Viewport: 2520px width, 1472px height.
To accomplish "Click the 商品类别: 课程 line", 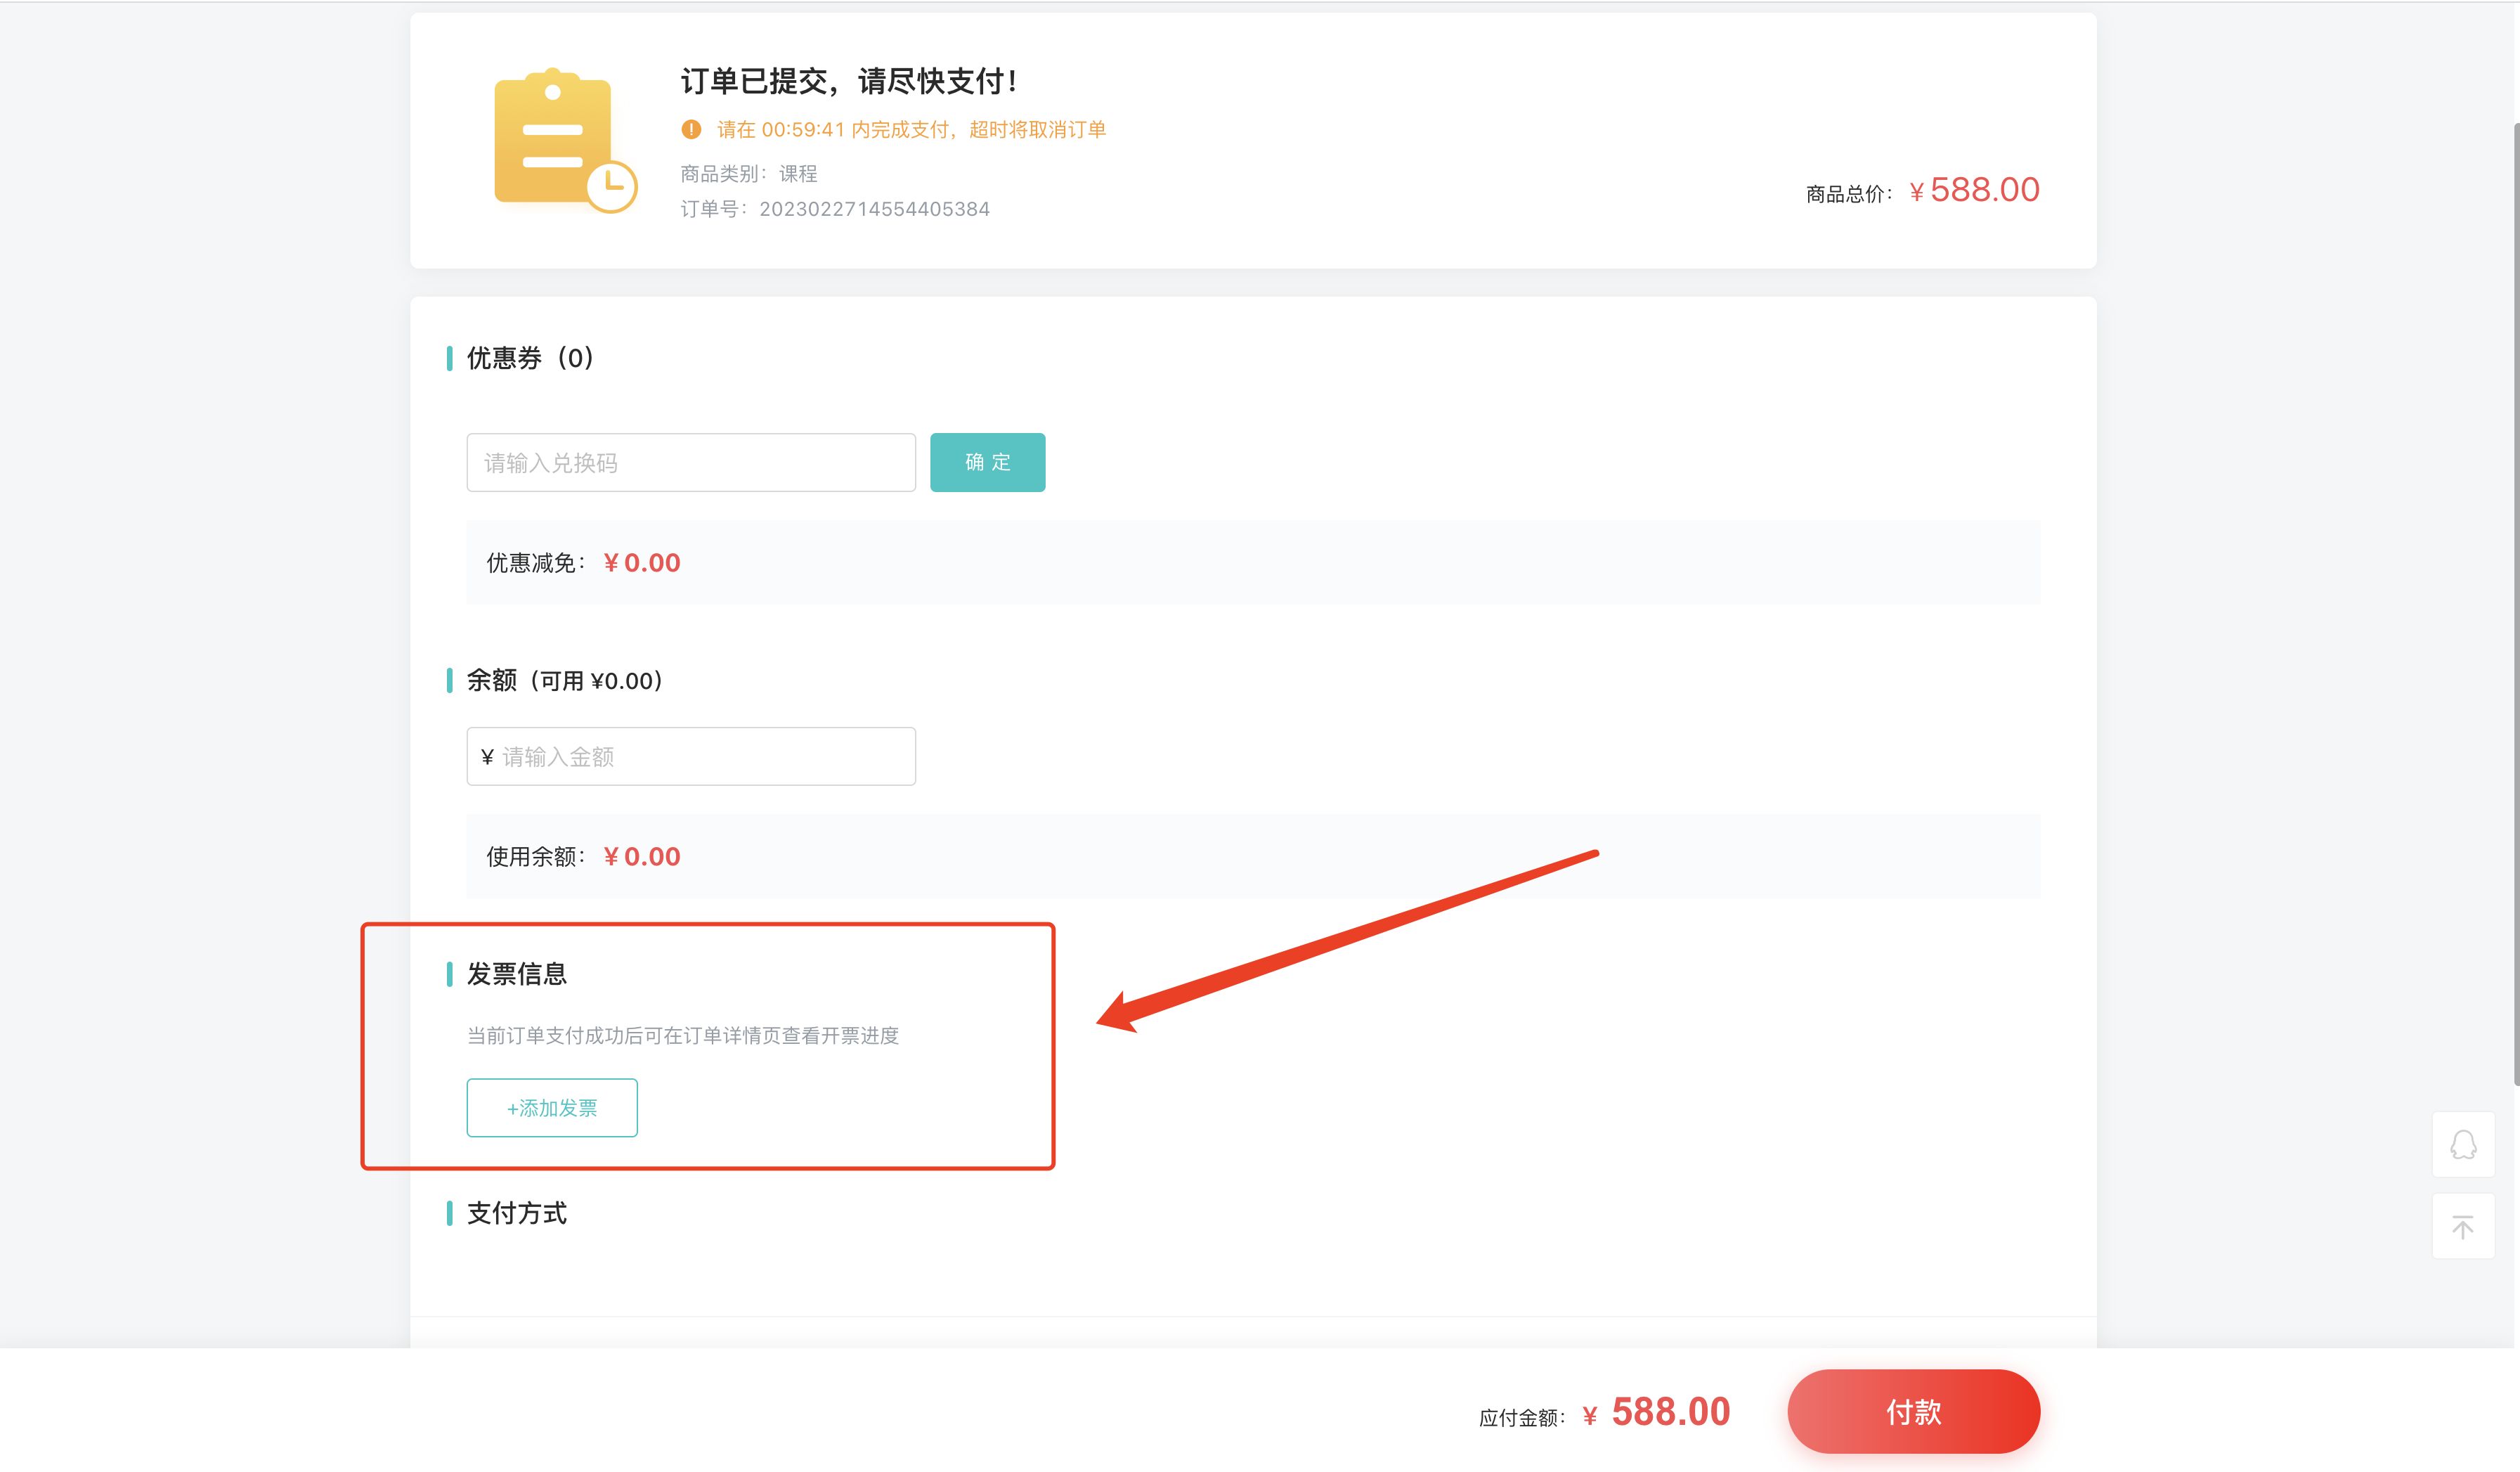I will [x=749, y=174].
